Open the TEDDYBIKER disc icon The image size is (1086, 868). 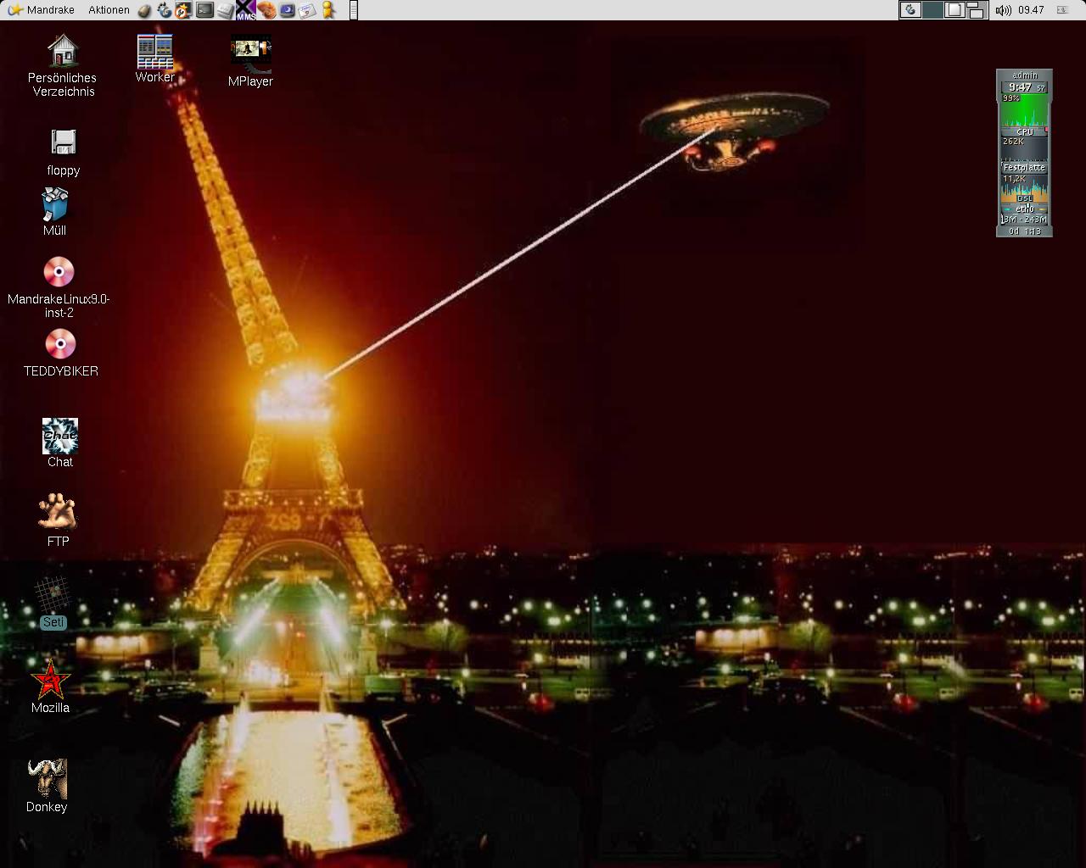pyautogui.click(x=60, y=353)
